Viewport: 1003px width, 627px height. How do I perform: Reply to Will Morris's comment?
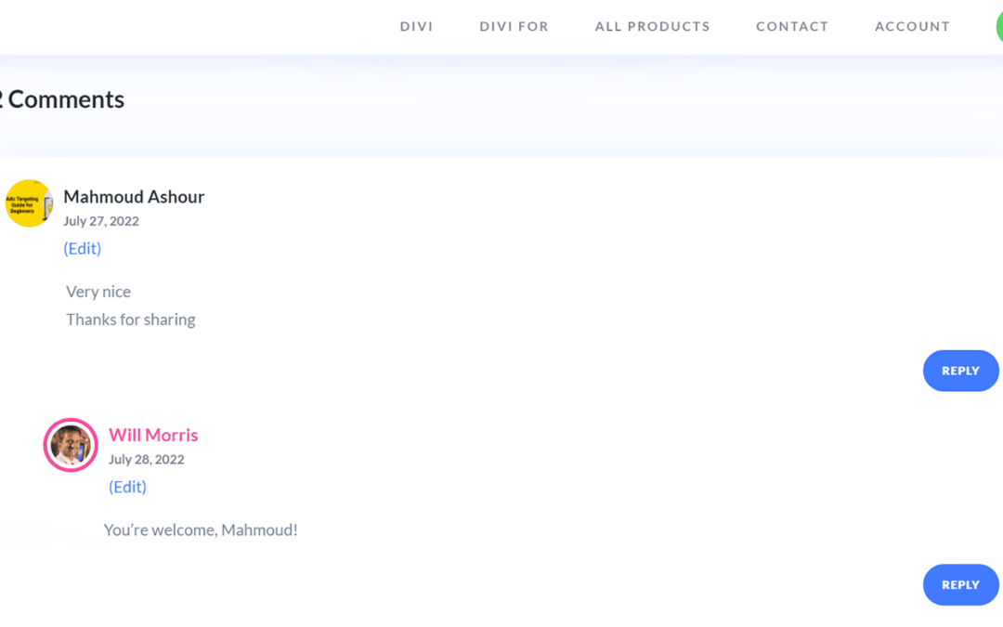click(960, 585)
